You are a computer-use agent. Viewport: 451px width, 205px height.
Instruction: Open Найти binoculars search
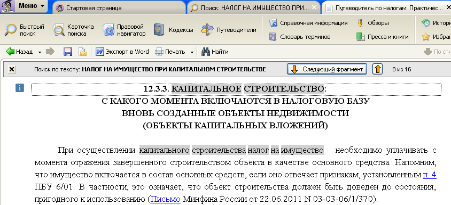tap(215, 52)
